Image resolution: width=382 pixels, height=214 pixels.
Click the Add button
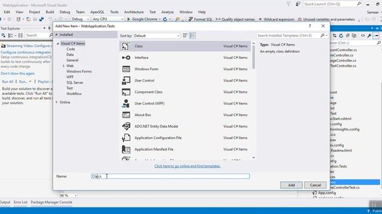291,185
